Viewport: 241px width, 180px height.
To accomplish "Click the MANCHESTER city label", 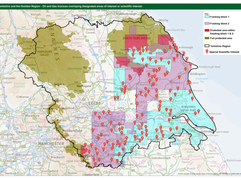I will point(51,144).
